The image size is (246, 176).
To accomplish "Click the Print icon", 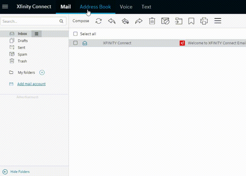I will pos(204,21).
